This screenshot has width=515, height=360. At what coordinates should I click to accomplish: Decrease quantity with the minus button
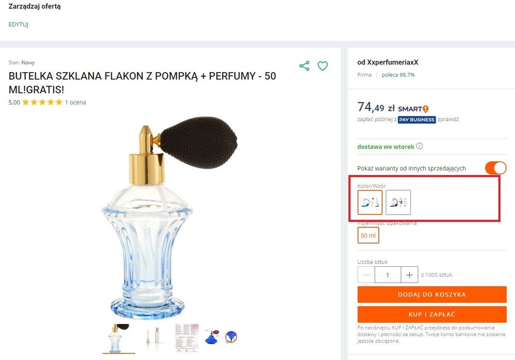coord(366,275)
